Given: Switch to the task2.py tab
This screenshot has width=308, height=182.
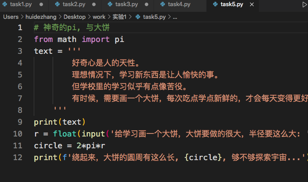Looking at the screenshot, I should click(74, 4).
